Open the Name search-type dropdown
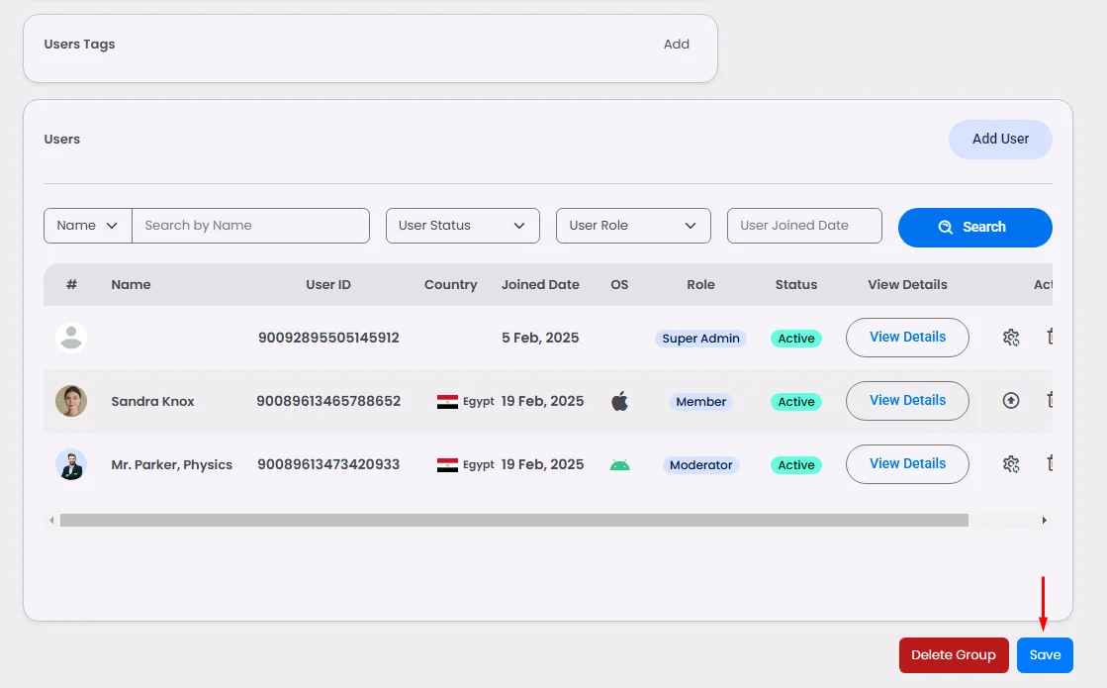The image size is (1107, 688). [x=88, y=226]
